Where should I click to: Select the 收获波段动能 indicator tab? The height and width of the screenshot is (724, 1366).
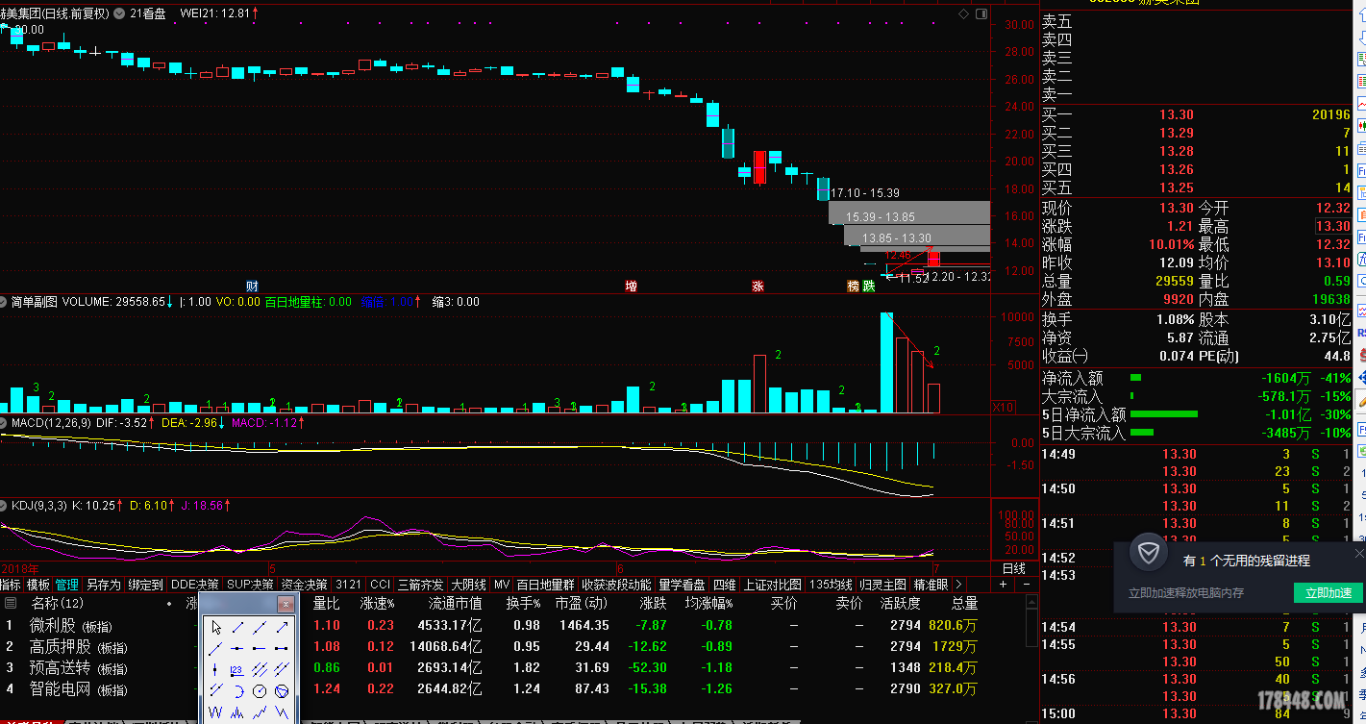click(616, 584)
